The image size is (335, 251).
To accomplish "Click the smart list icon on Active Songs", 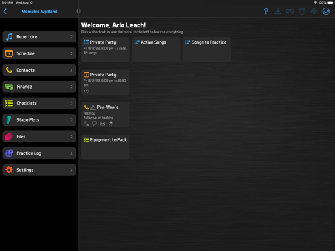I will pyautogui.click(x=137, y=42).
